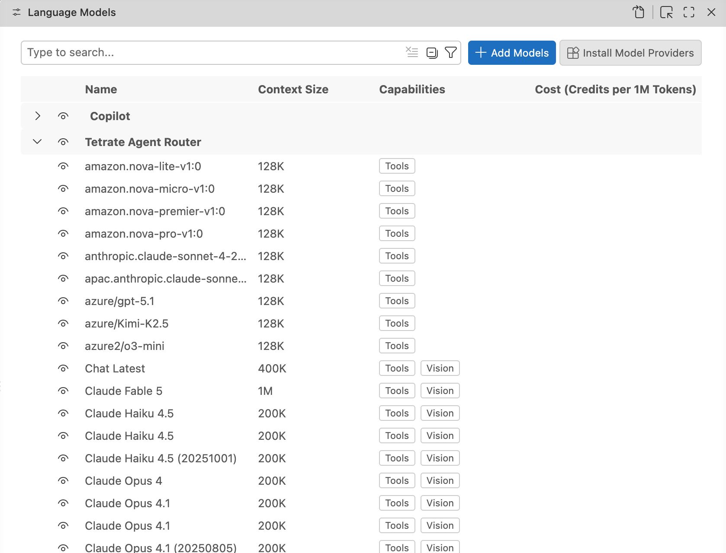
Task: Hide the Claude Haiku 4.5 (20251001) model
Action: pos(63,458)
